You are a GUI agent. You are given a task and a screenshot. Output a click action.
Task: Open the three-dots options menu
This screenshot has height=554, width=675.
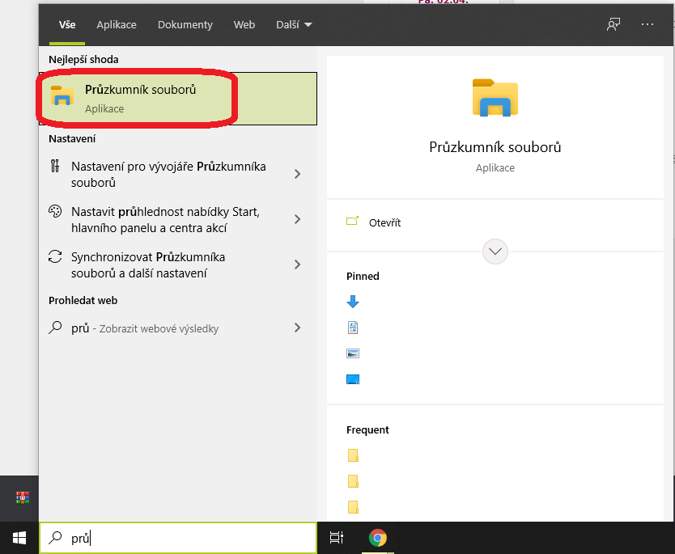(x=647, y=24)
